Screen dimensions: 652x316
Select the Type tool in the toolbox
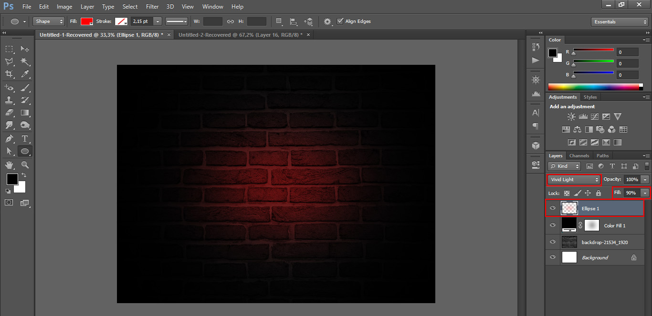pos(25,139)
